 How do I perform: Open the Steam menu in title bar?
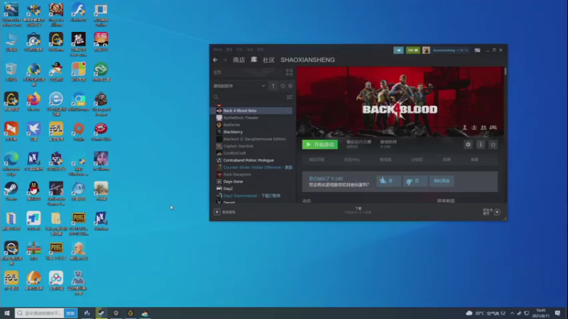pyautogui.click(x=217, y=50)
